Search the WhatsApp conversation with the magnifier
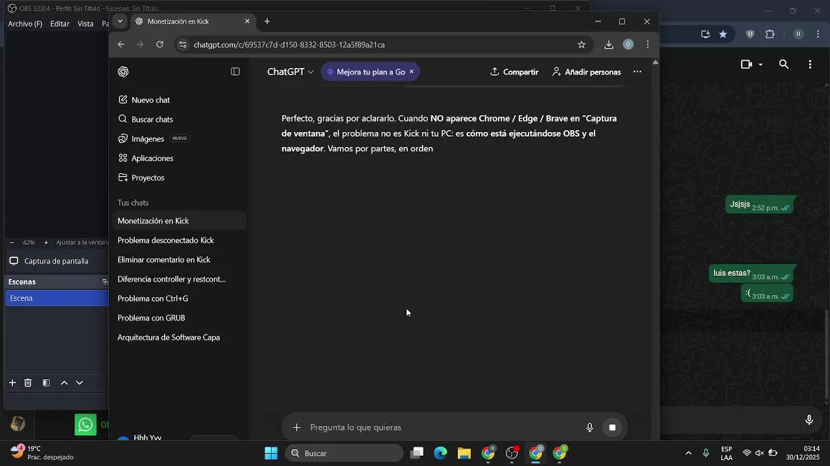830x466 pixels. point(784,65)
